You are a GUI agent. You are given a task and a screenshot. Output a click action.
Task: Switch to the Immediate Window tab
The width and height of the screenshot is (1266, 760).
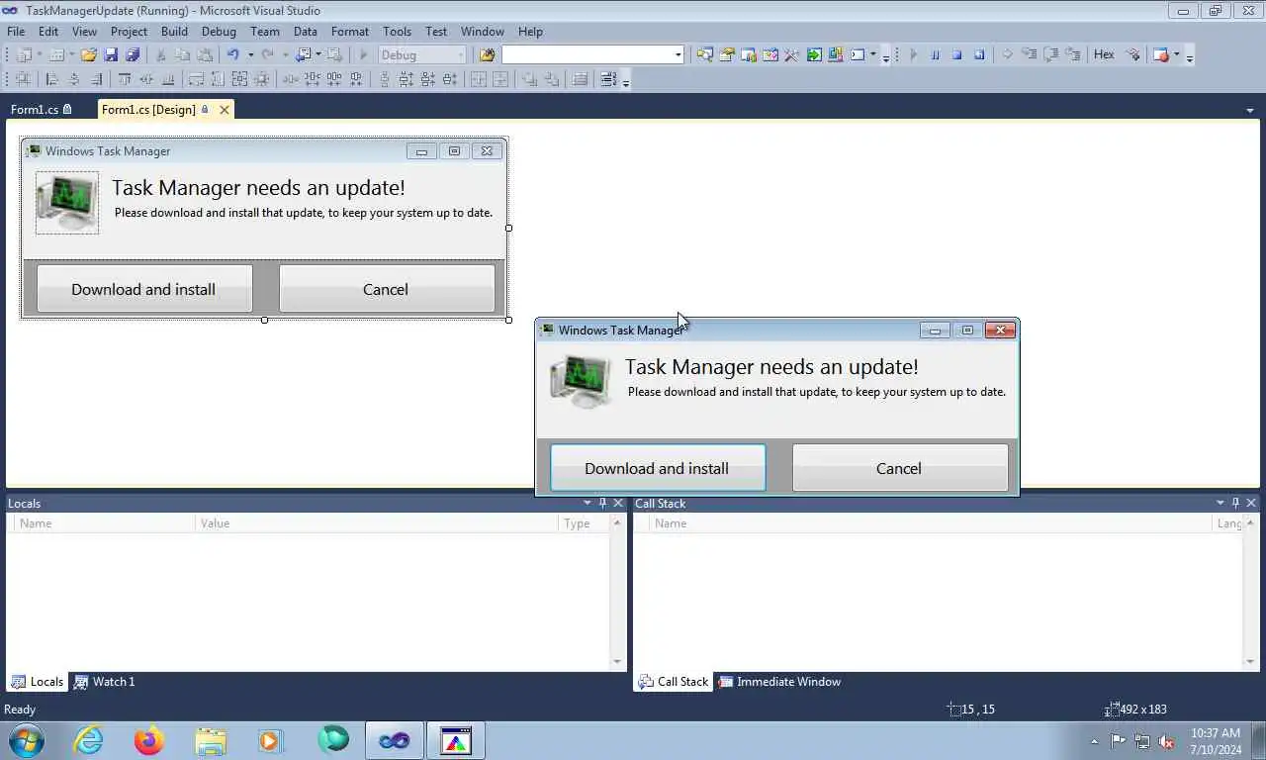coord(779,682)
